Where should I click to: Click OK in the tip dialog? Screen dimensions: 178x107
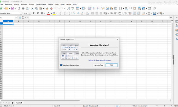point(112,65)
